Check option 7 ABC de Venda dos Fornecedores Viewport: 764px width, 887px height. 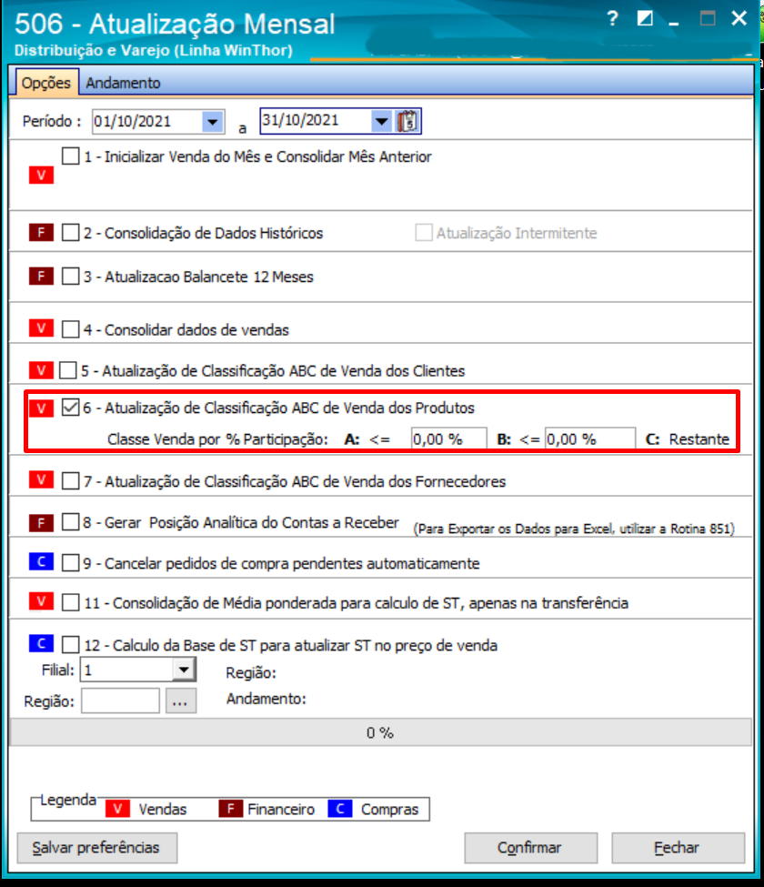(71, 481)
